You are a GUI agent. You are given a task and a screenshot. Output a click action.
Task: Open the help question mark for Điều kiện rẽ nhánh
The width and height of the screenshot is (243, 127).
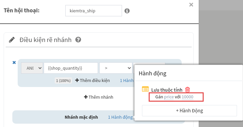[x=78, y=40]
